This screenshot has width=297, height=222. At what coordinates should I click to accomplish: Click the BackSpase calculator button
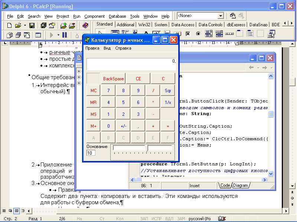[x=113, y=79]
